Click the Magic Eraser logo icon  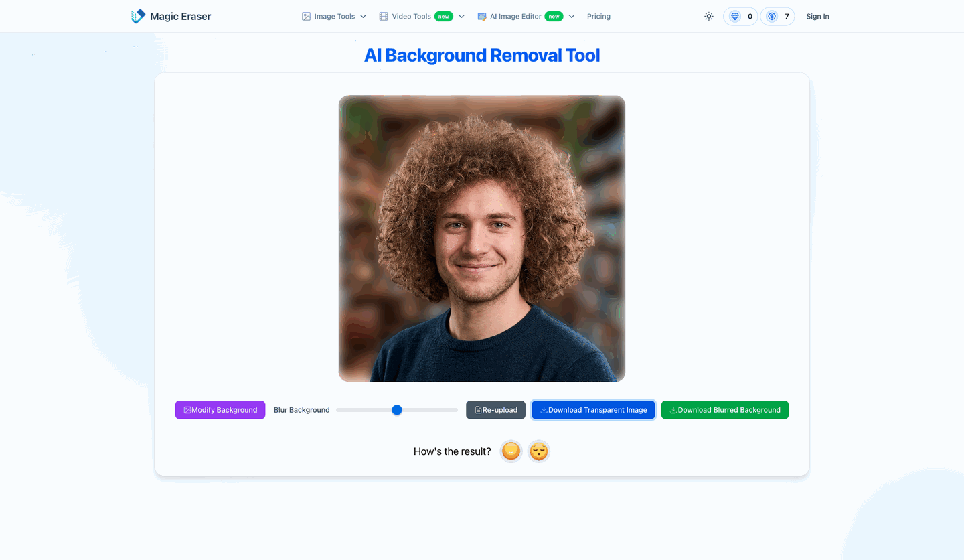click(x=138, y=16)
